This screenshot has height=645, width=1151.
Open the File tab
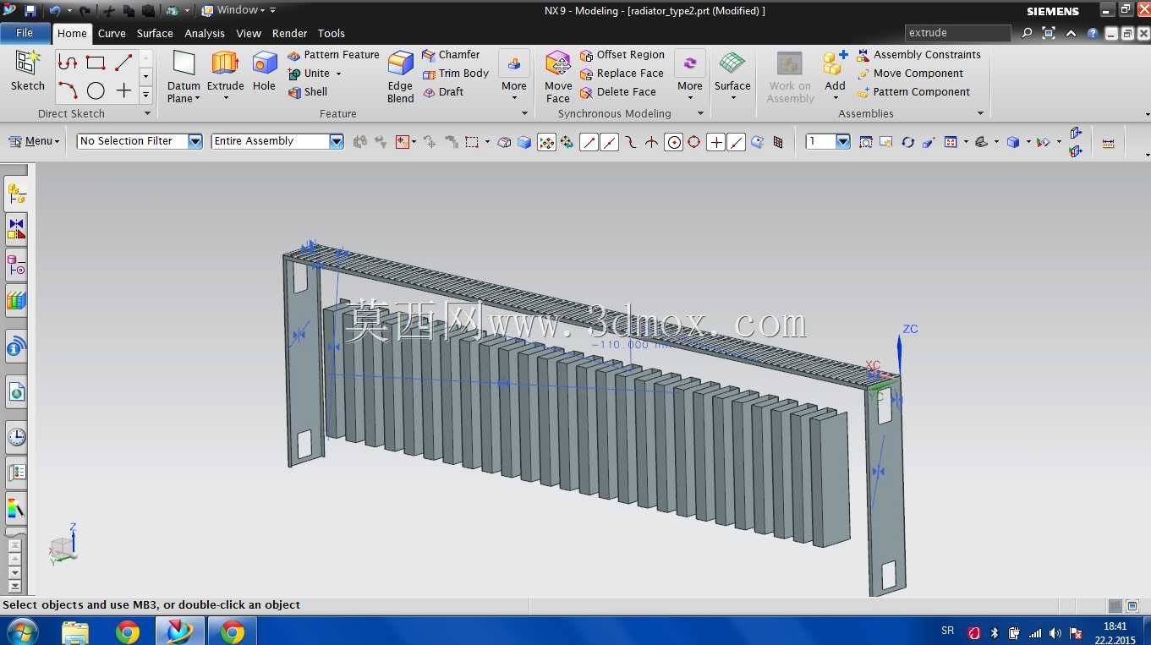tap(25, 33)
